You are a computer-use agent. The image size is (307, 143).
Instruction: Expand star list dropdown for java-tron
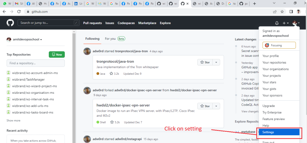(216, 62)
